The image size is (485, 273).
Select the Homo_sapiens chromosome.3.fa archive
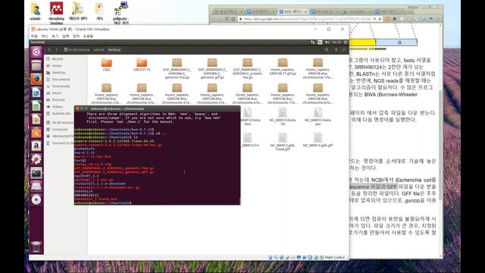coord(142,93)
